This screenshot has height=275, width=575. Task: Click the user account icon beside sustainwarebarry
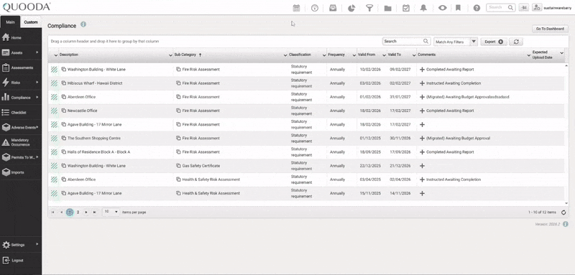[x=537, y=7]
